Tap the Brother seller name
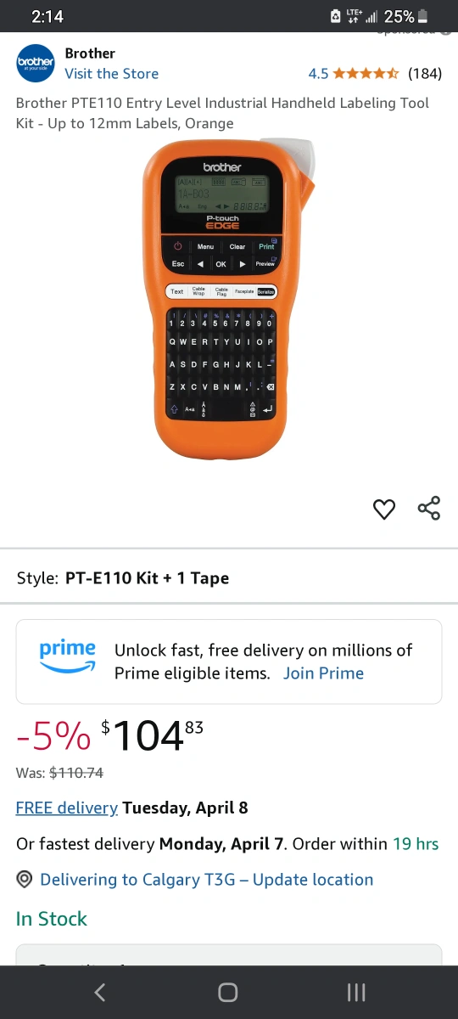Viewport: 458px width, 1019px height. click(90, 53)
